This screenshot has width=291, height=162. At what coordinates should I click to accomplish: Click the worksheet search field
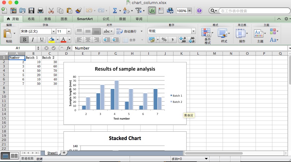click(x=249, y=11)
